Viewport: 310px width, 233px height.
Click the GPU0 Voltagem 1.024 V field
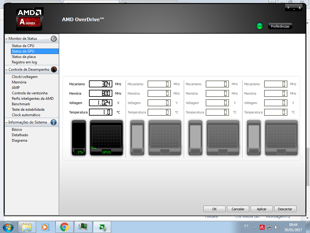(101, 103)
